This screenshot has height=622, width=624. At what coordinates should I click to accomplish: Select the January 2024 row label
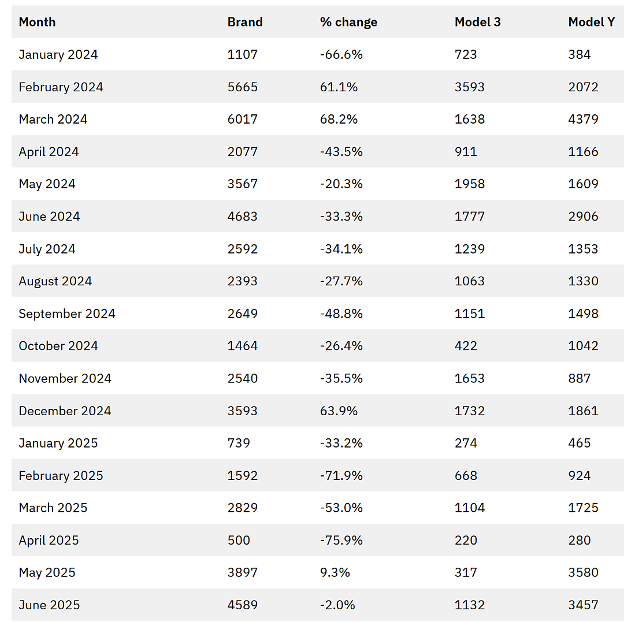coord(58,54)
